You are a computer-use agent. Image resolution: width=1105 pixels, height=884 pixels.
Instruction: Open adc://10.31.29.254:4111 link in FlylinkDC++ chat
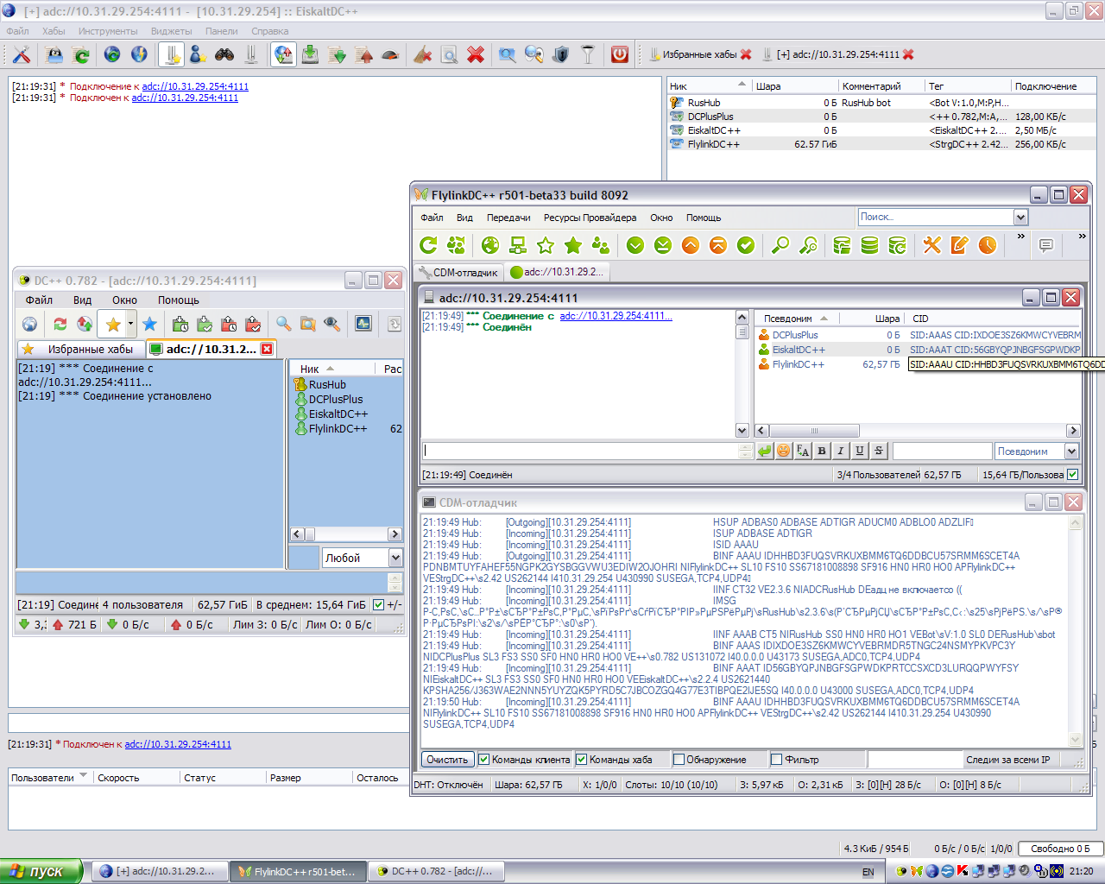(616, 316)
